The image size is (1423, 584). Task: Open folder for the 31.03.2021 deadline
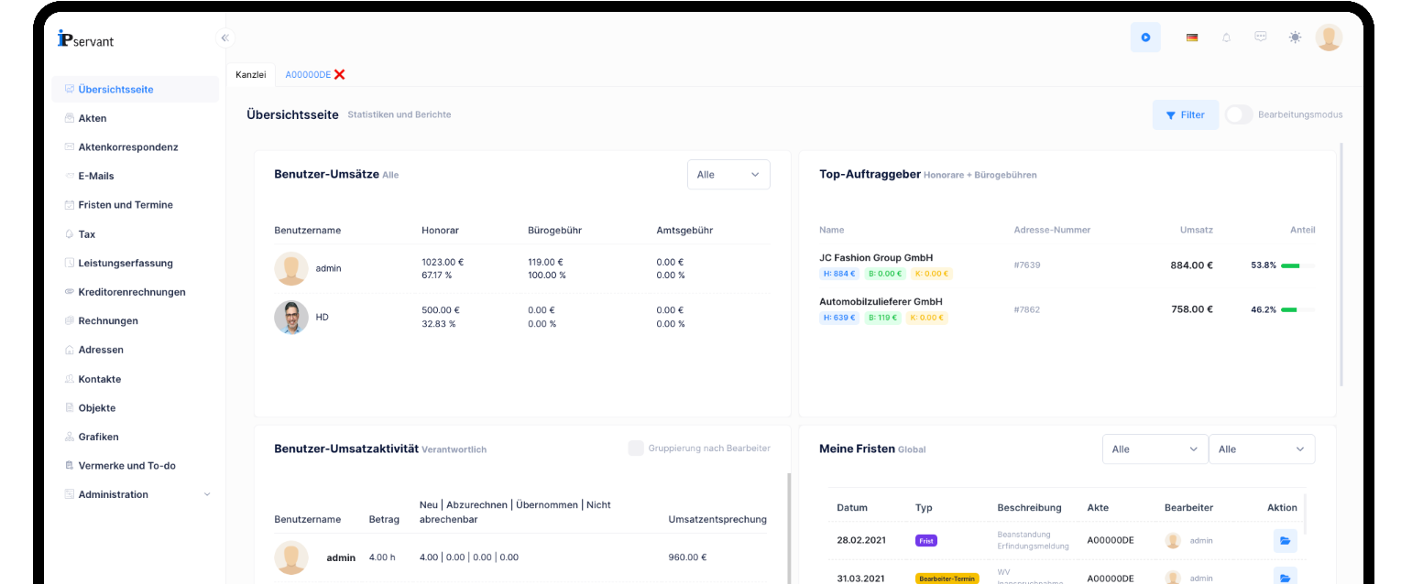1285,578
